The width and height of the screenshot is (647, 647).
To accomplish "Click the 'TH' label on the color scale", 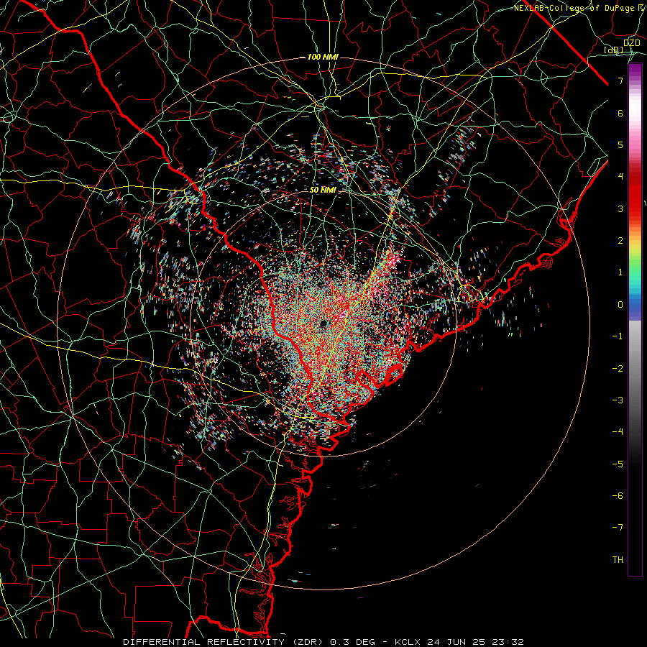I will 618,559.
